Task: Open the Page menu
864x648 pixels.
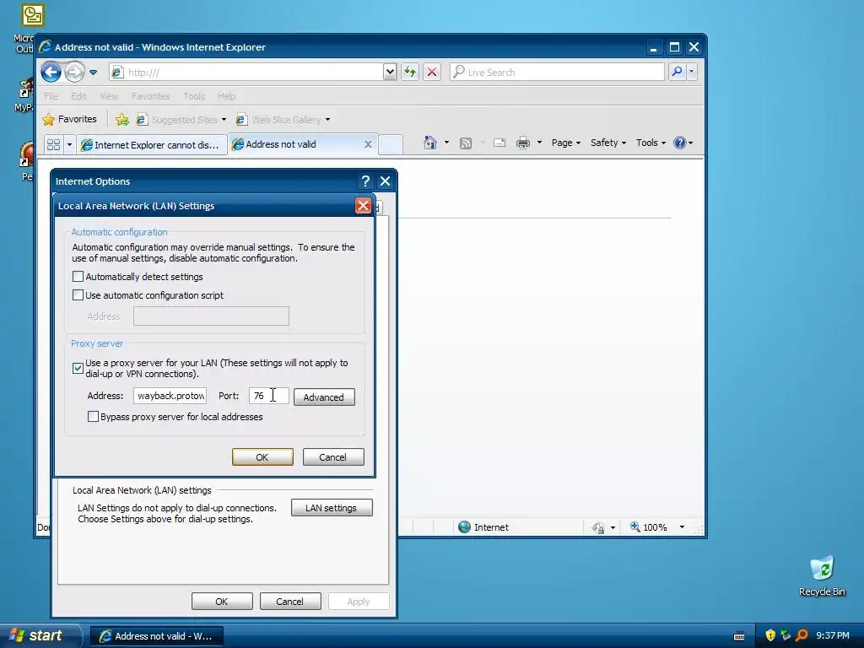Action: [x=566, y=143]
